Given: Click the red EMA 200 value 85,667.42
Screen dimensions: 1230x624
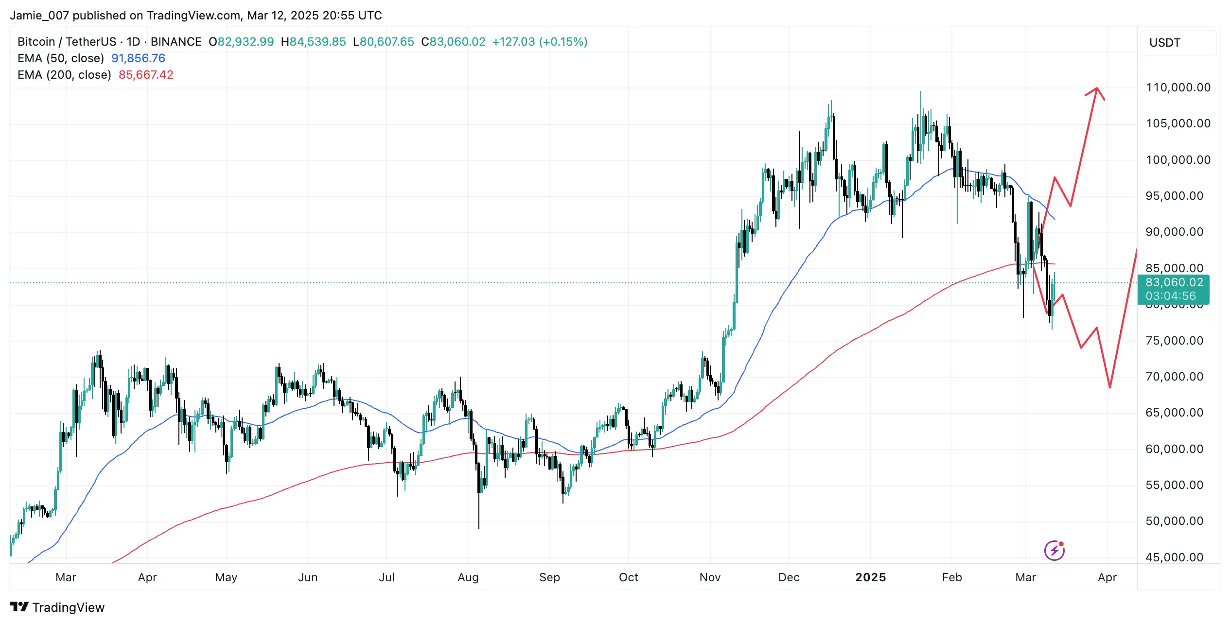Looking at the screenshot, I should coord(146,75).
